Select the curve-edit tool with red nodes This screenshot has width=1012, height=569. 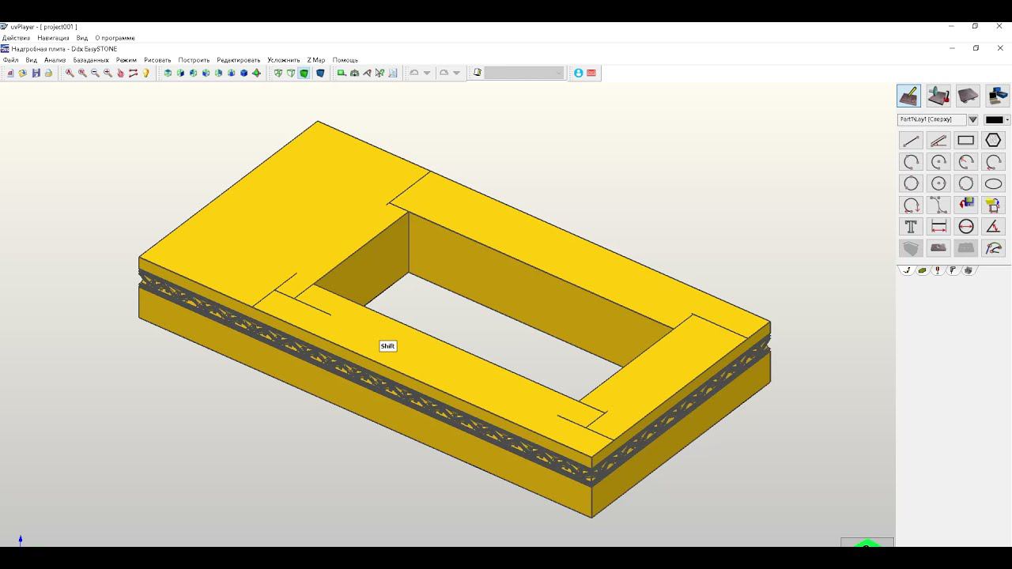pyautogui.click(x=993, y=248)
